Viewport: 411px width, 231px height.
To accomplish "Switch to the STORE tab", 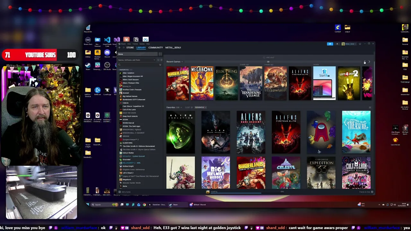I will click(130, 47).
